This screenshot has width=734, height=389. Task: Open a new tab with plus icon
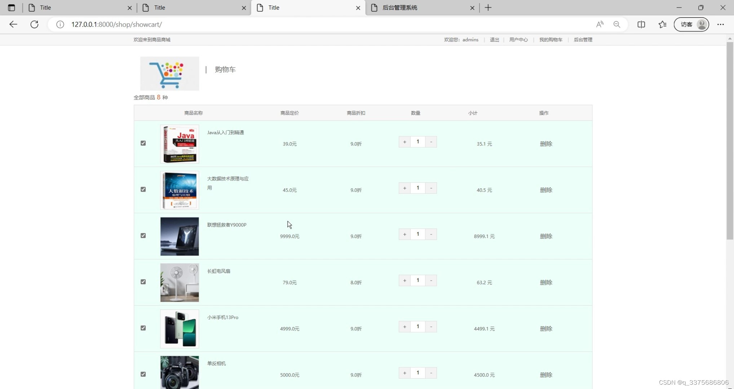[x=488, y=8]
